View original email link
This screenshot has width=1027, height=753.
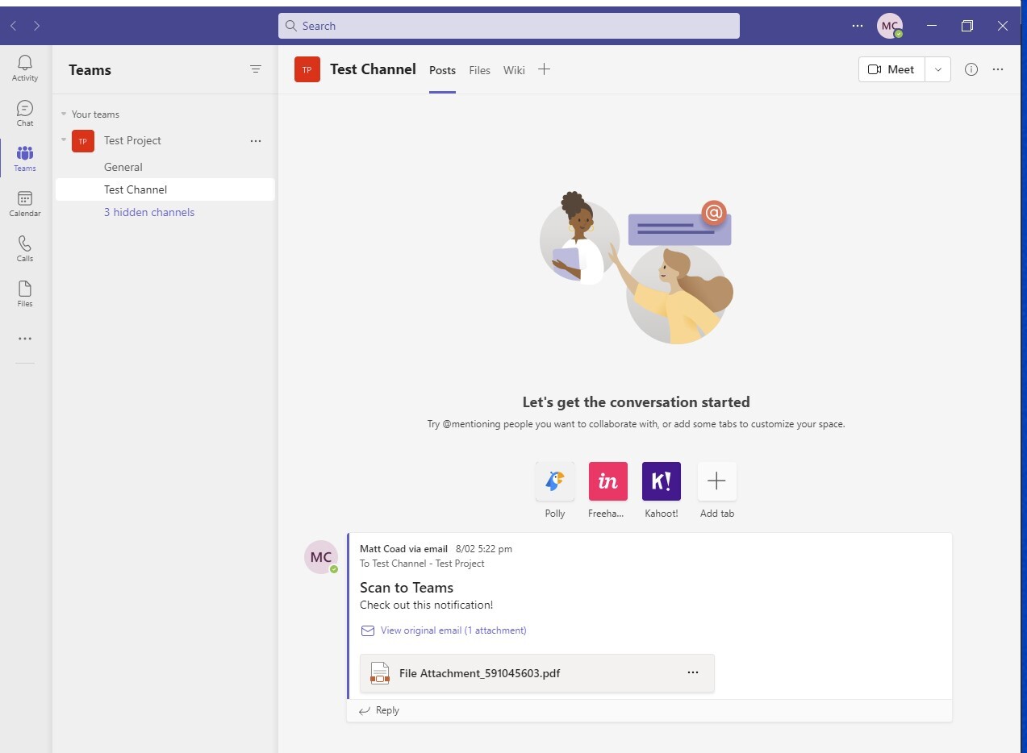(453, 630)
